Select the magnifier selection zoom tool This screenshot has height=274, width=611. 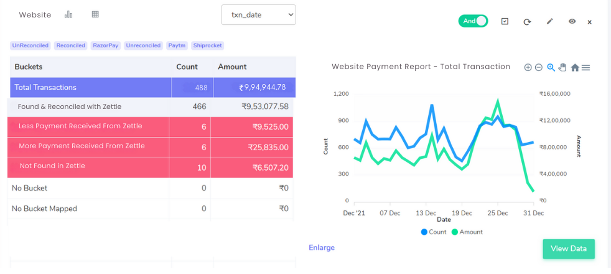[551, 67]
